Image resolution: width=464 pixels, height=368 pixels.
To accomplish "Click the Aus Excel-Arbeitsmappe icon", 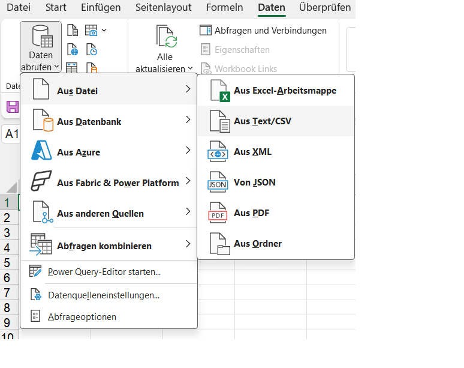I will [220, 91].
